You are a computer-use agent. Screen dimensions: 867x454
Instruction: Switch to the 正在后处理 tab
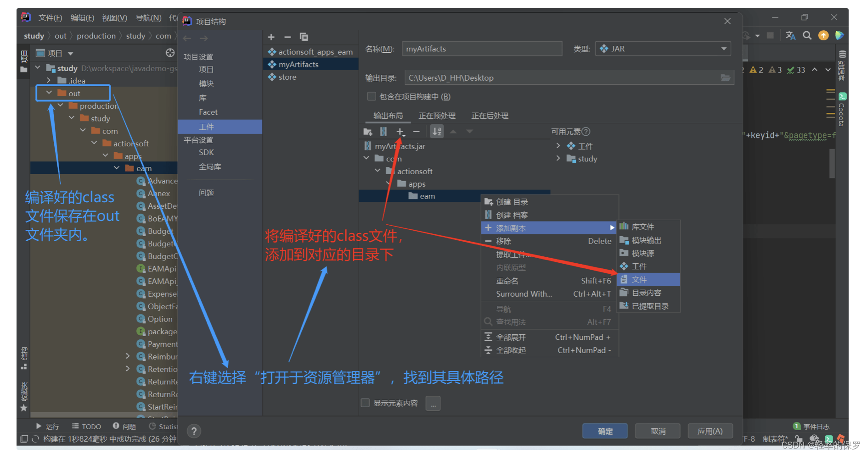pyautogui.click(x=490, y=116)
